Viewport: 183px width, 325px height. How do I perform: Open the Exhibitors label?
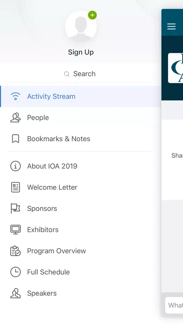coord(43,230)
